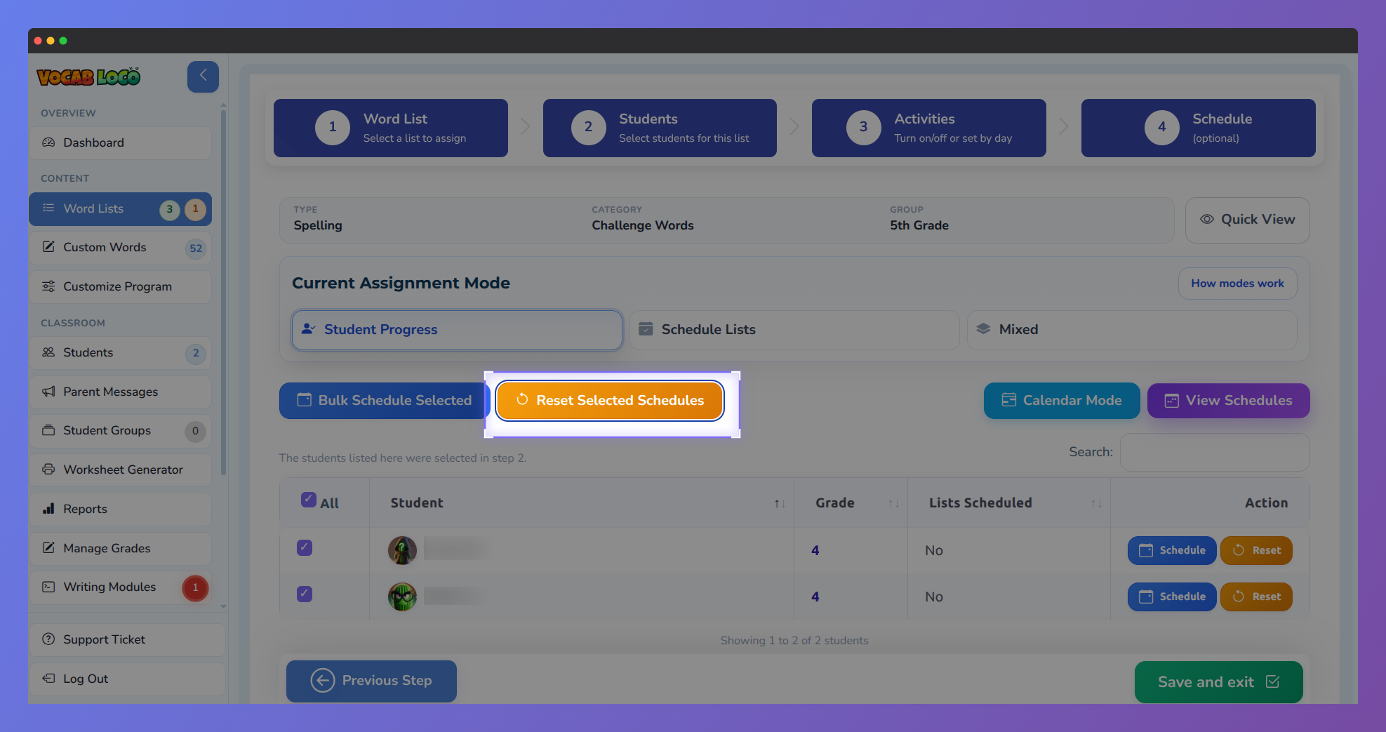Select Student Progress assignment mode
1386x732 pixels.
[x=457, y=330]
